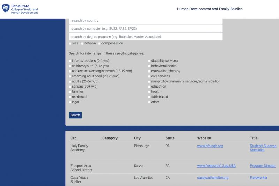The width and height of the screenshot is (279, 186).
Task: Check the local checkbox
Action: pyautogui.click(x=70, y=43)
